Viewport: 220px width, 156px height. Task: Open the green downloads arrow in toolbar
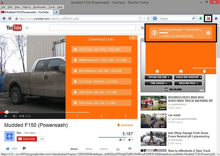point(201,19)
